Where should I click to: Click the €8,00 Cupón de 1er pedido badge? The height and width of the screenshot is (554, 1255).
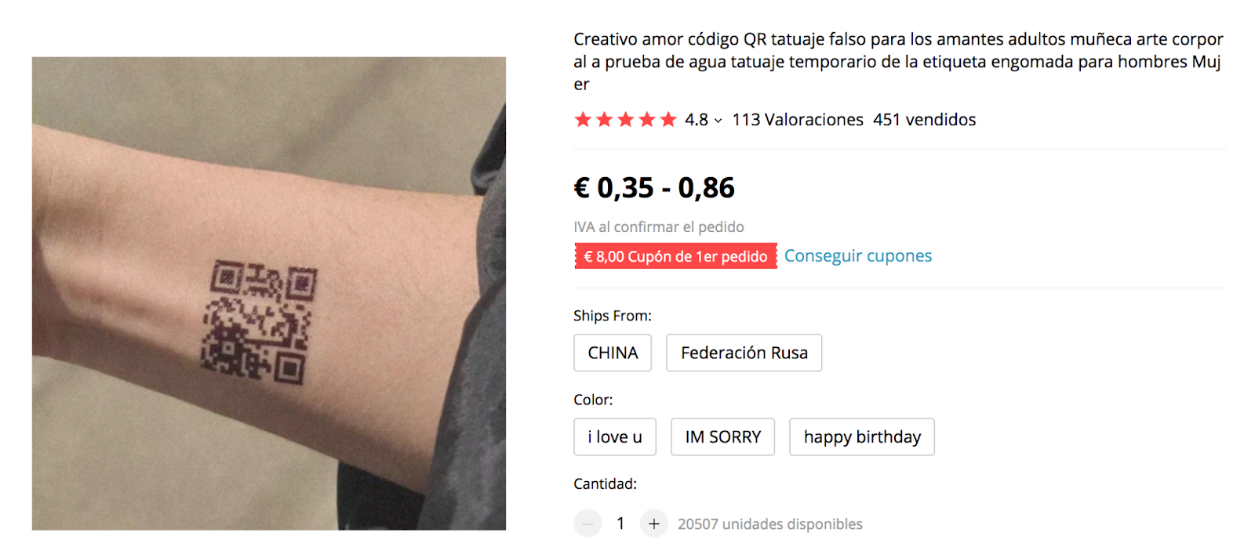(x=675, y=256)
